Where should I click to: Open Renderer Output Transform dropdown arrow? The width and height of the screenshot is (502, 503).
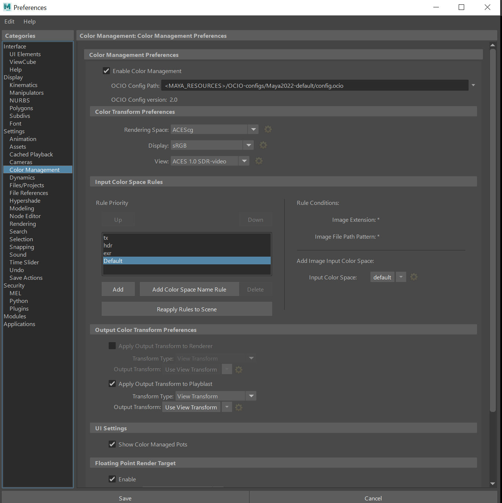[227, 369]
